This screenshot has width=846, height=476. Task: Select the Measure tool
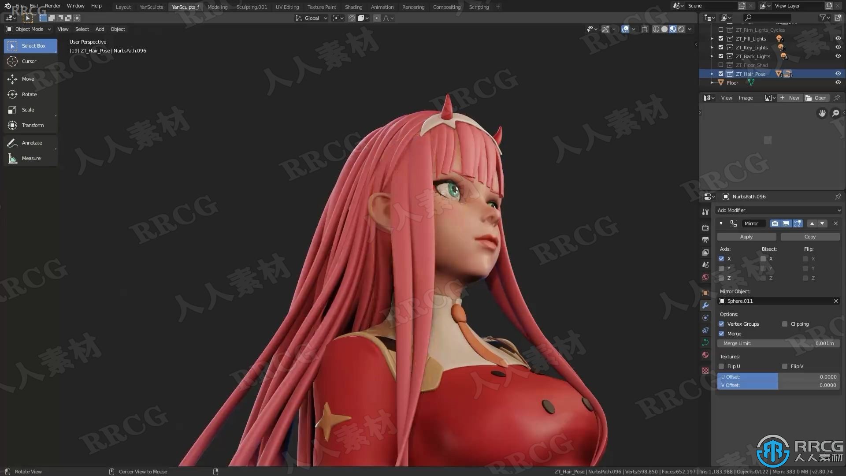pos(30,158)
